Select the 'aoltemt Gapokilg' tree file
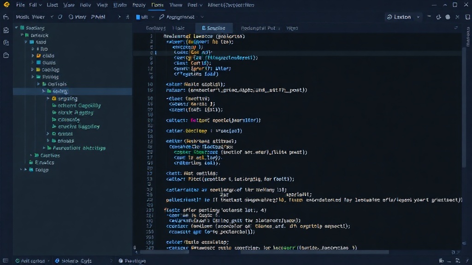Screen dimensions: 472x265 79,105
